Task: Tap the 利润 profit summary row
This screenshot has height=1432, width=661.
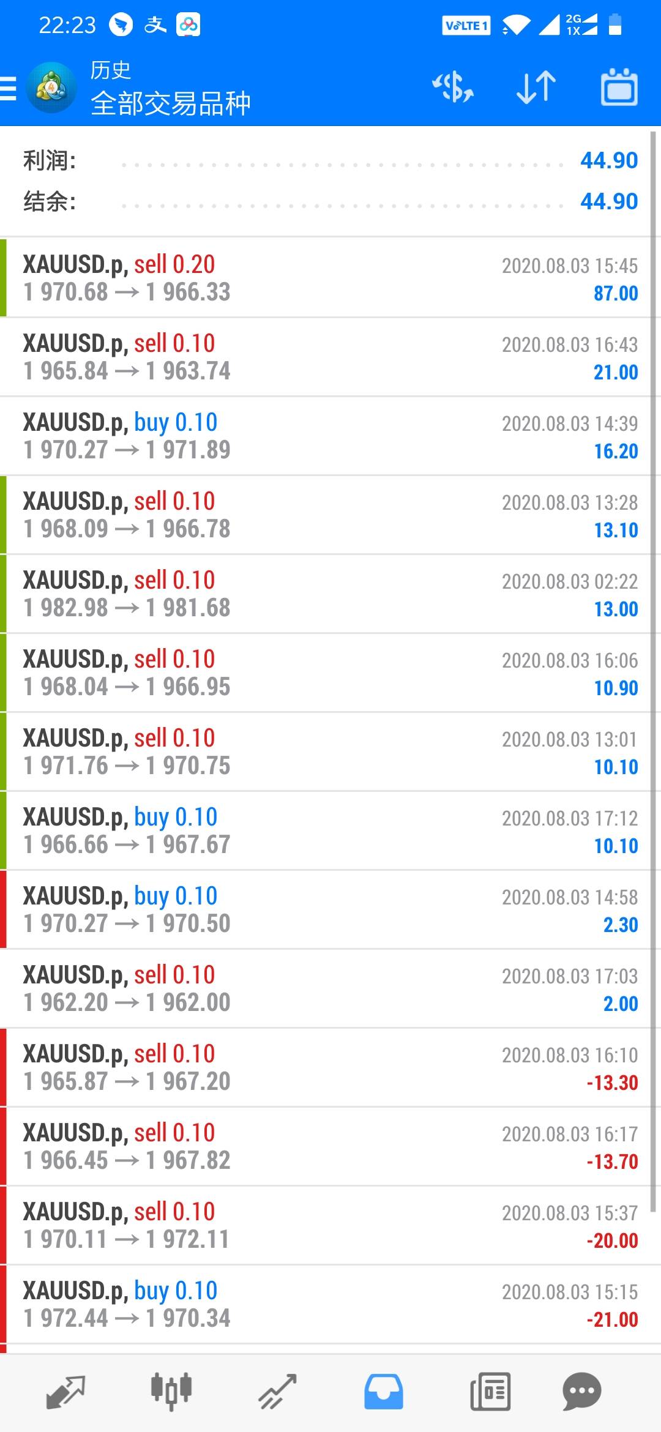Action: [x=330, y=160]
